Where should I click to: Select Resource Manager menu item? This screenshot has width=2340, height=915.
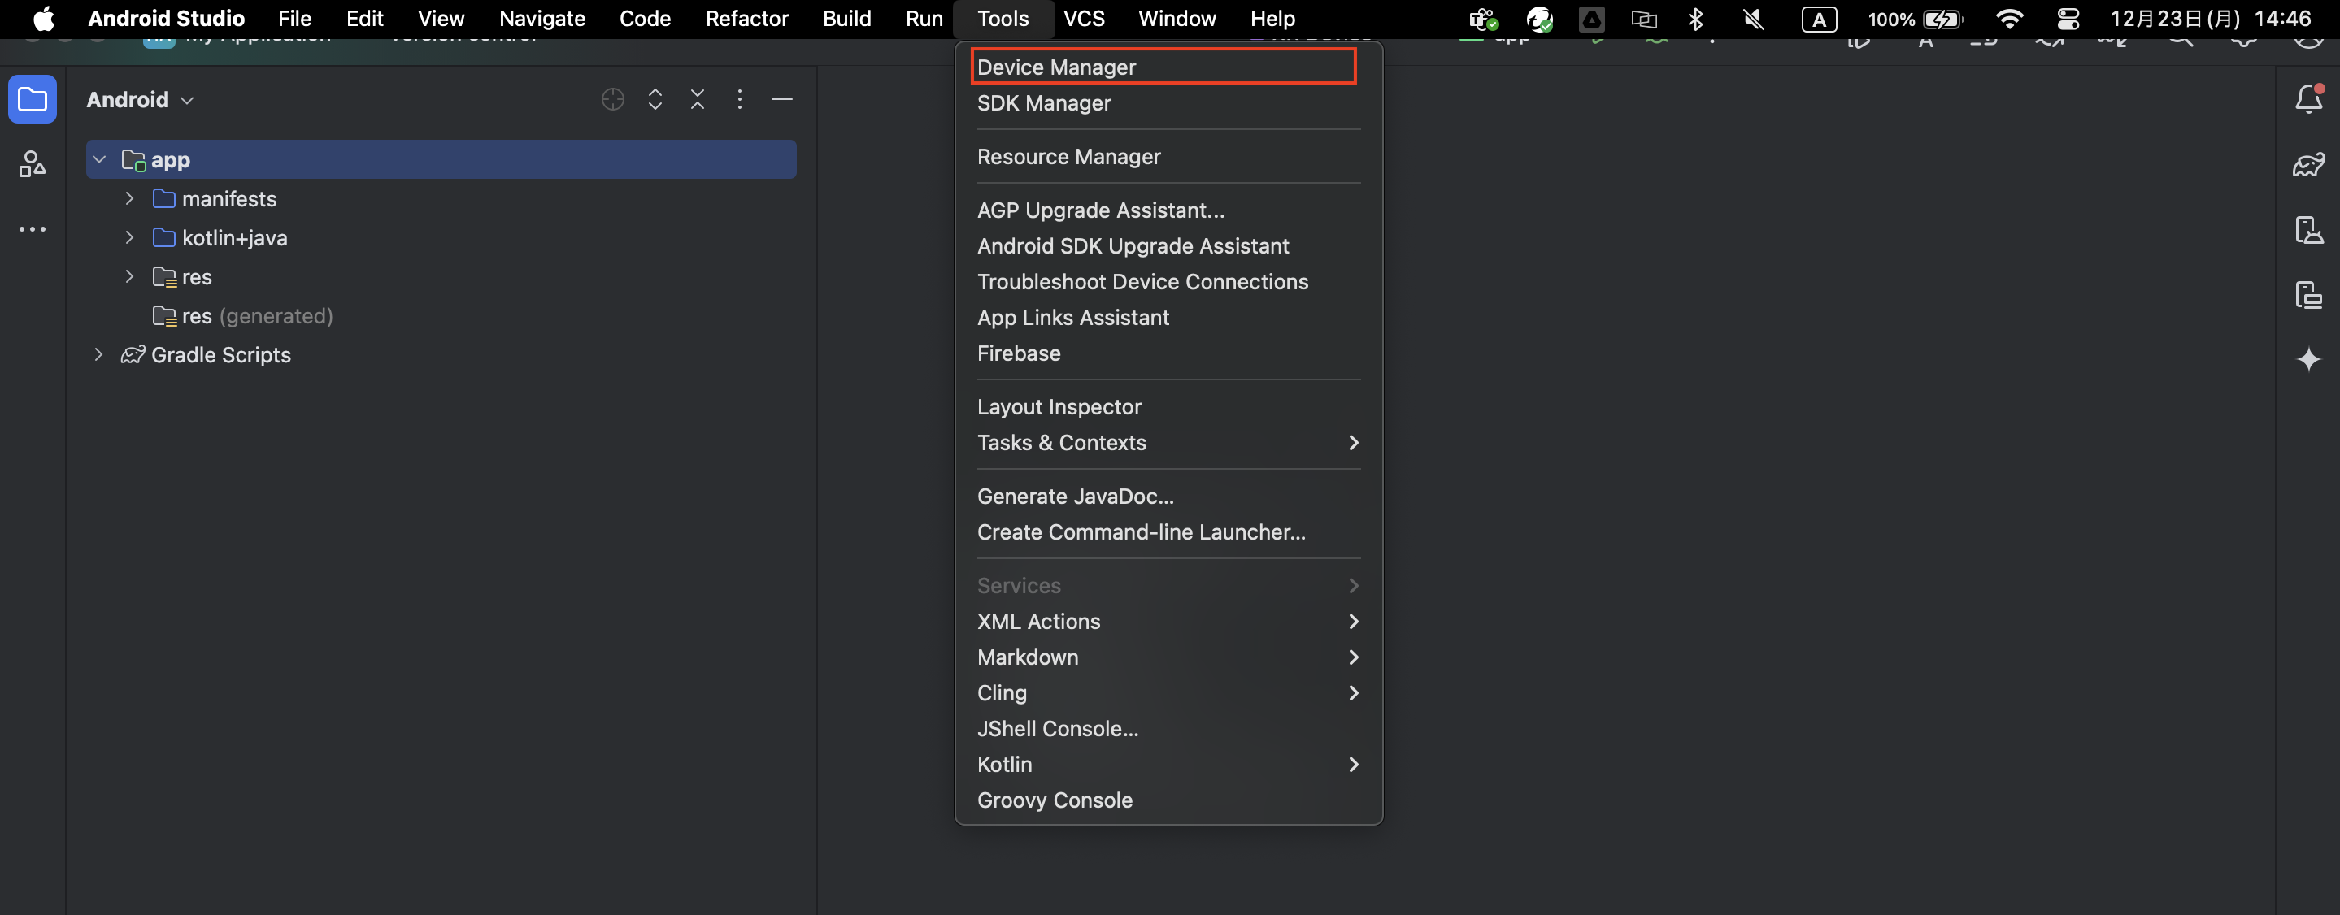click(x=1168, y=156)
